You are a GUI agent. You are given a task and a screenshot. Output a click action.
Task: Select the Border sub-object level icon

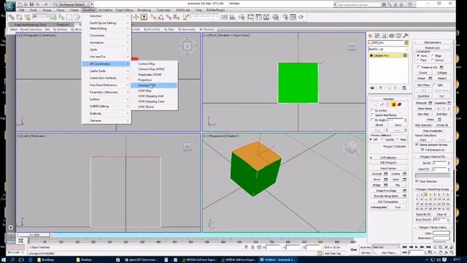tap(387, 104)
